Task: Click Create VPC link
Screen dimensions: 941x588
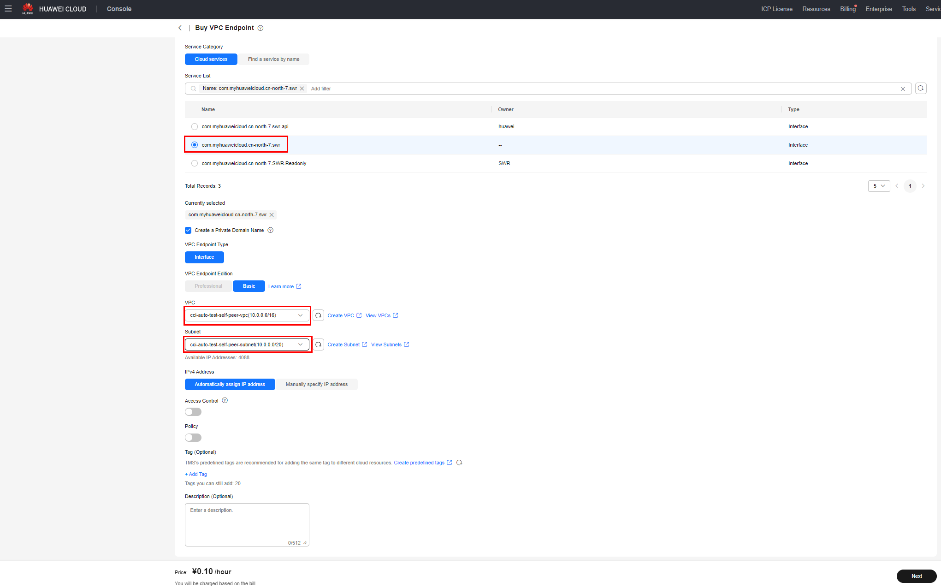Action: tap(344, 315)
